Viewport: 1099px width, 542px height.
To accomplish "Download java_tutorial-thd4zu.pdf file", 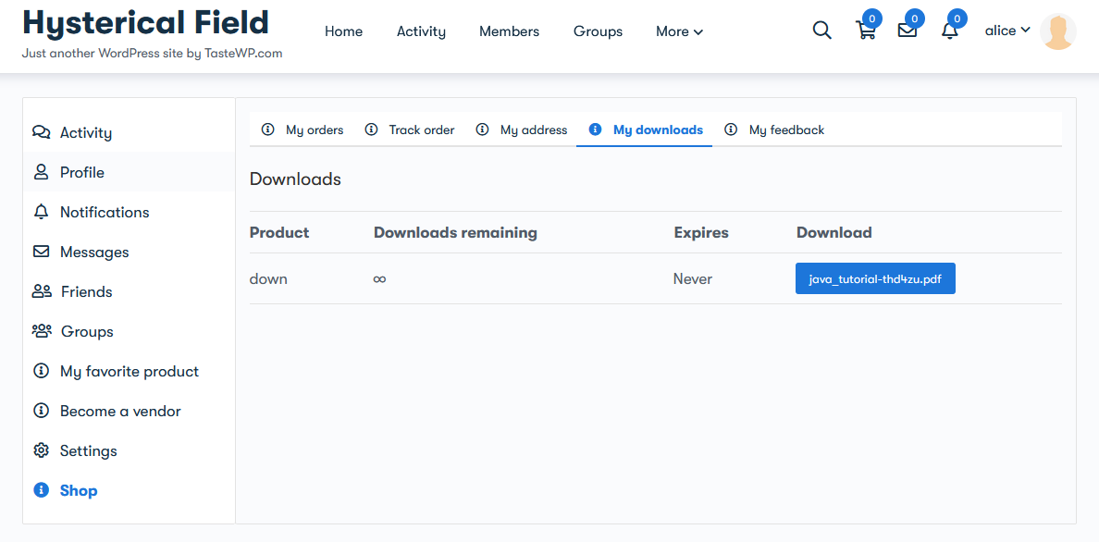I will click(x=875, y=279).
